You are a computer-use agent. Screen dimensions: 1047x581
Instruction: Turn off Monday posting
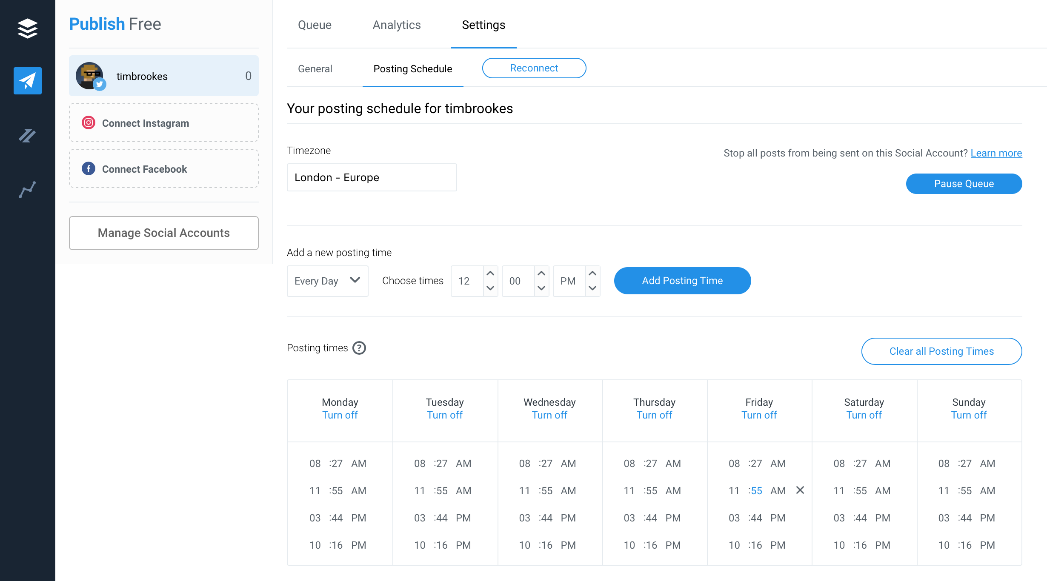pos(340,415)
